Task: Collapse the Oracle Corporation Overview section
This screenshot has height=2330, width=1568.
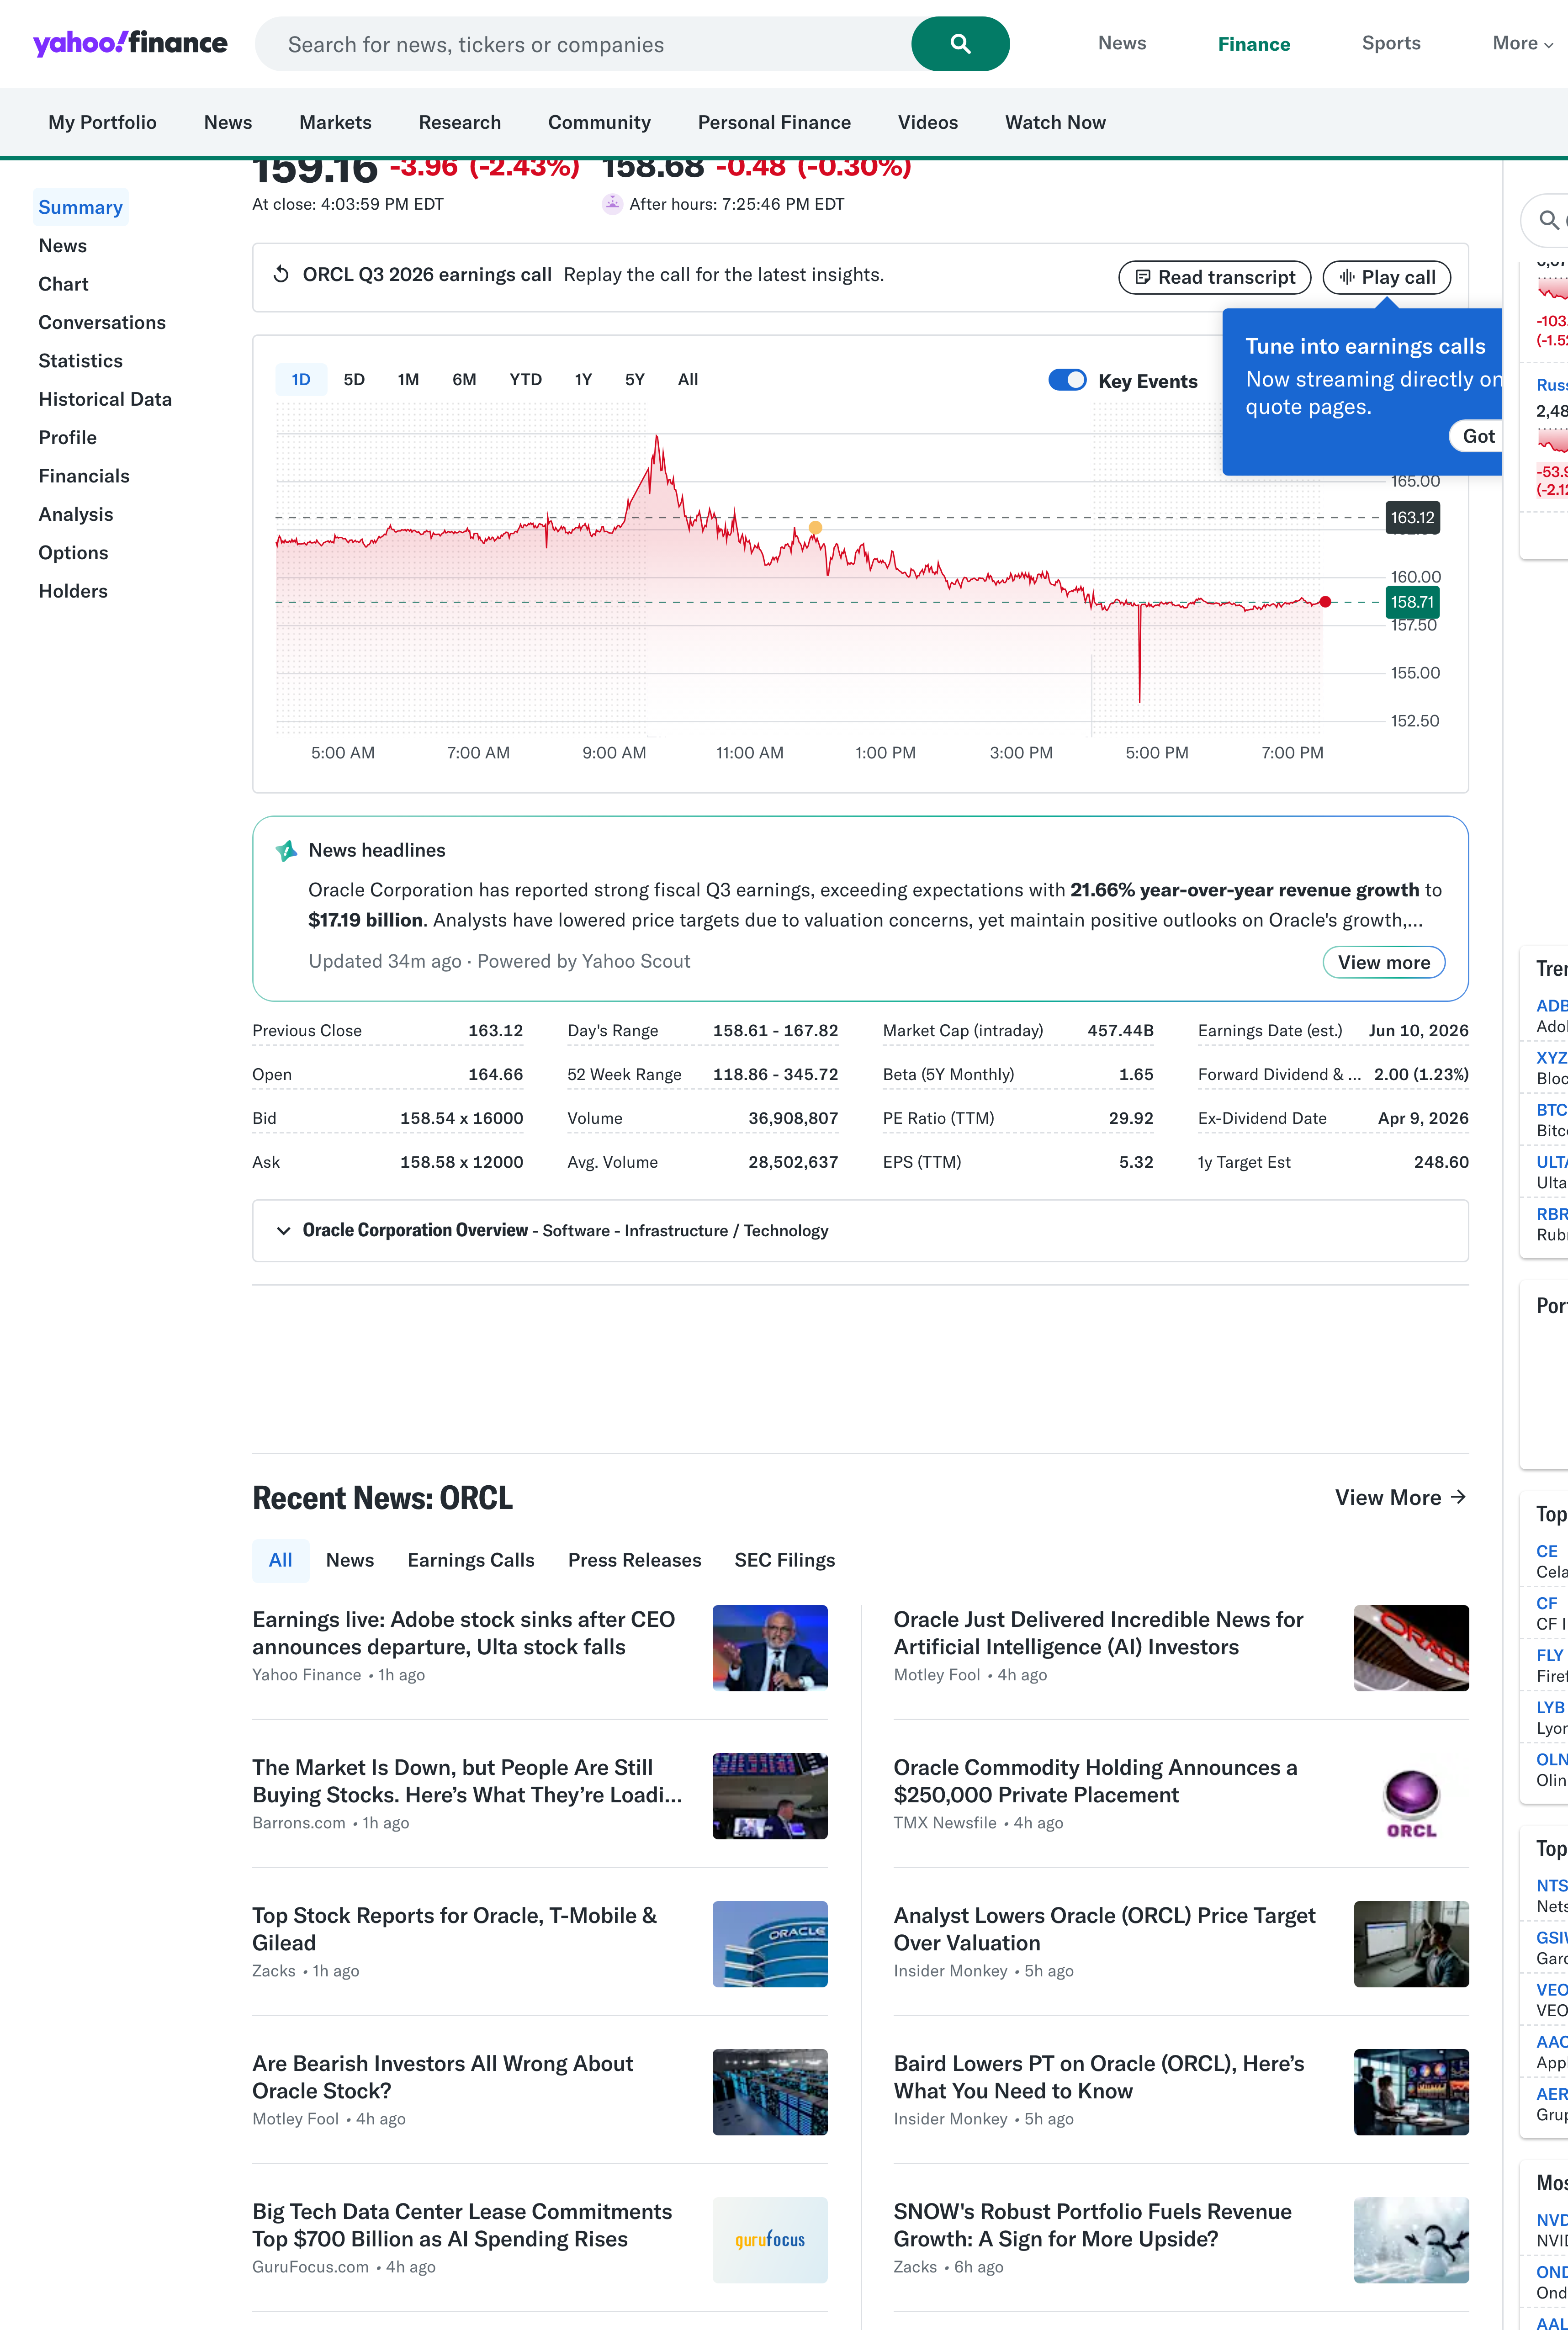Action: [284, 1231]
